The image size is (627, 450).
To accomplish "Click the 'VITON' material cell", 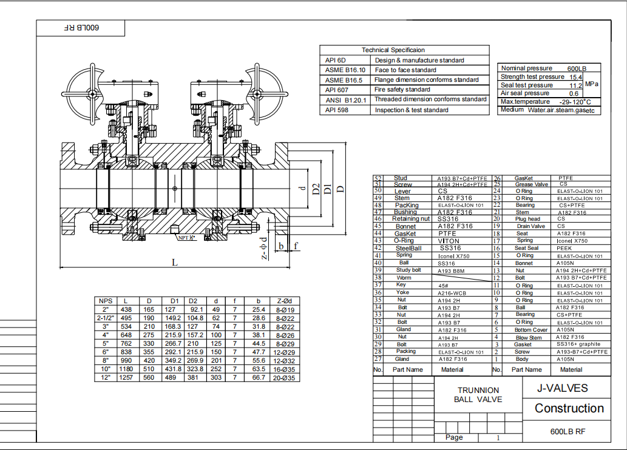I will pyautogui.click(x=449, y=241).
